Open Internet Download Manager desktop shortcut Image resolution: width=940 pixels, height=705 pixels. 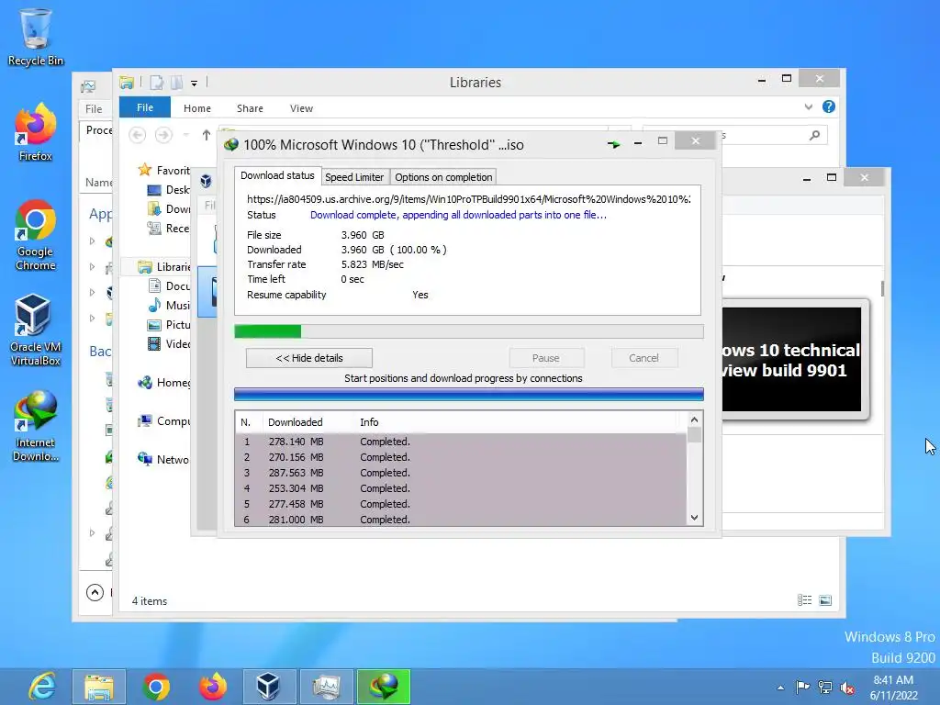coord(36,426)
